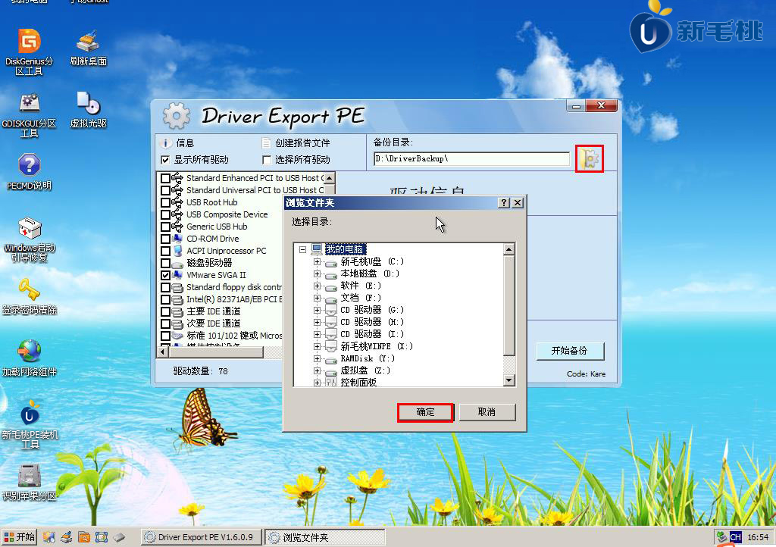The image size is (776, 547).
Task: Click the 创建报告文件 label
Action: point(302,143)
